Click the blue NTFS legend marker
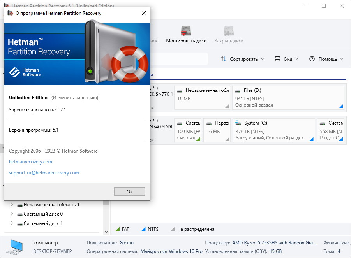 pyautogui.click(x=143, y=229)
